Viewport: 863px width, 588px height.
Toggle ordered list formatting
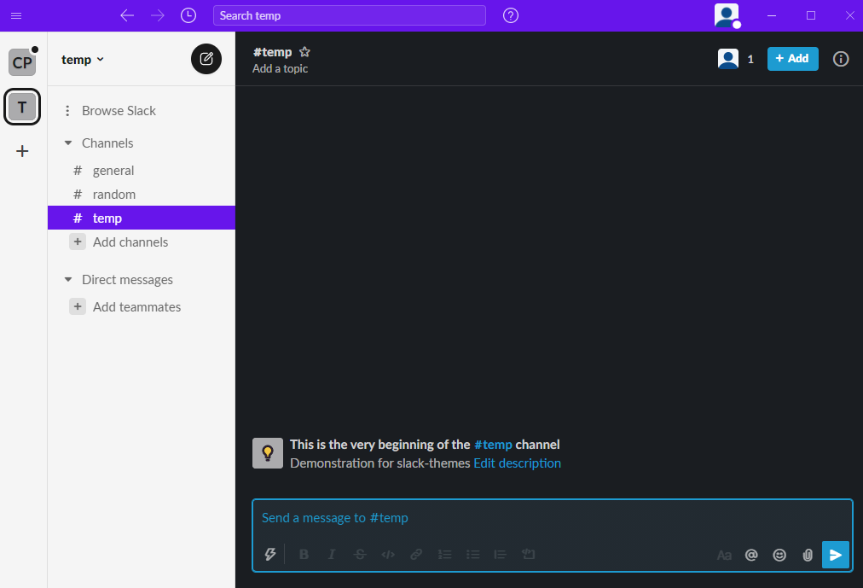pyautogui.click(x=444, y=555)
